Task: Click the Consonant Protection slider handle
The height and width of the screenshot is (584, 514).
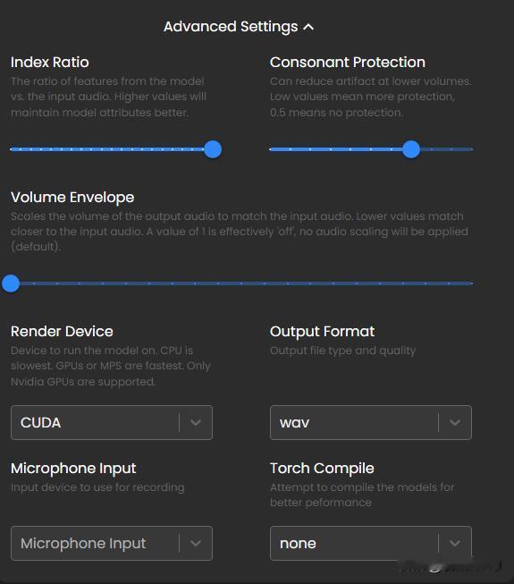Action: (x=411, y=149)
